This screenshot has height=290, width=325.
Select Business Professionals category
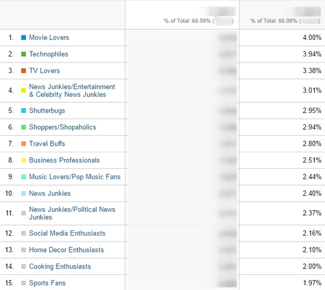point(64,160)
